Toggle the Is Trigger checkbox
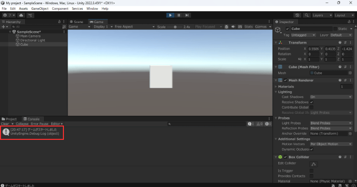Image resolution: width=357 pixels, height=187 pixels. tap(311, 171)
